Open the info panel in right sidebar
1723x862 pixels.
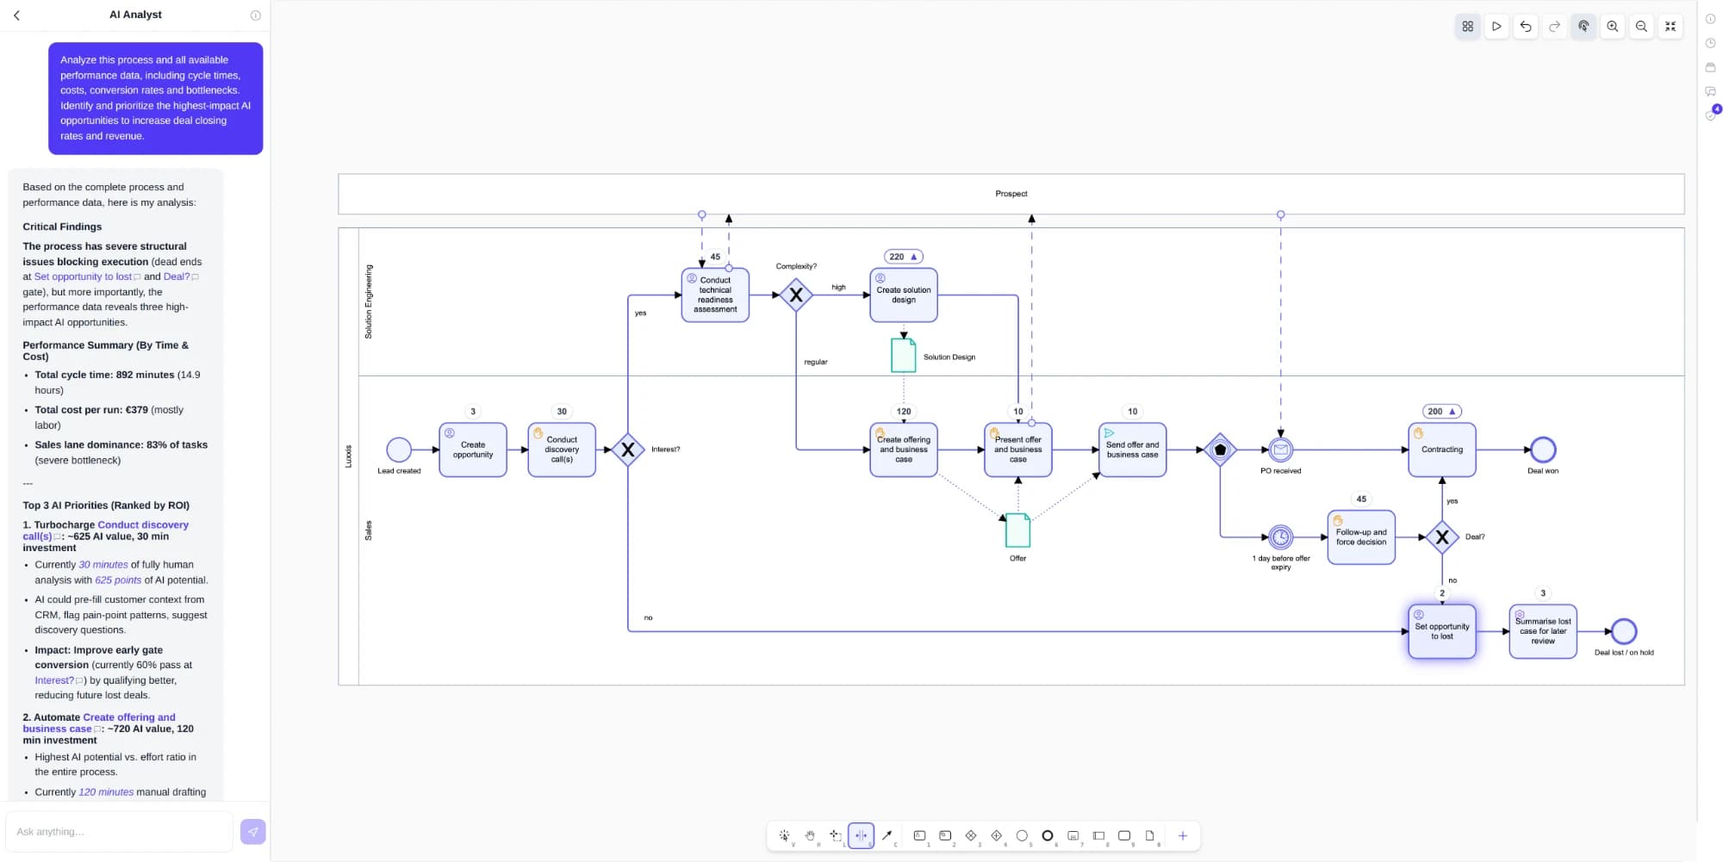pos(1710,18)
